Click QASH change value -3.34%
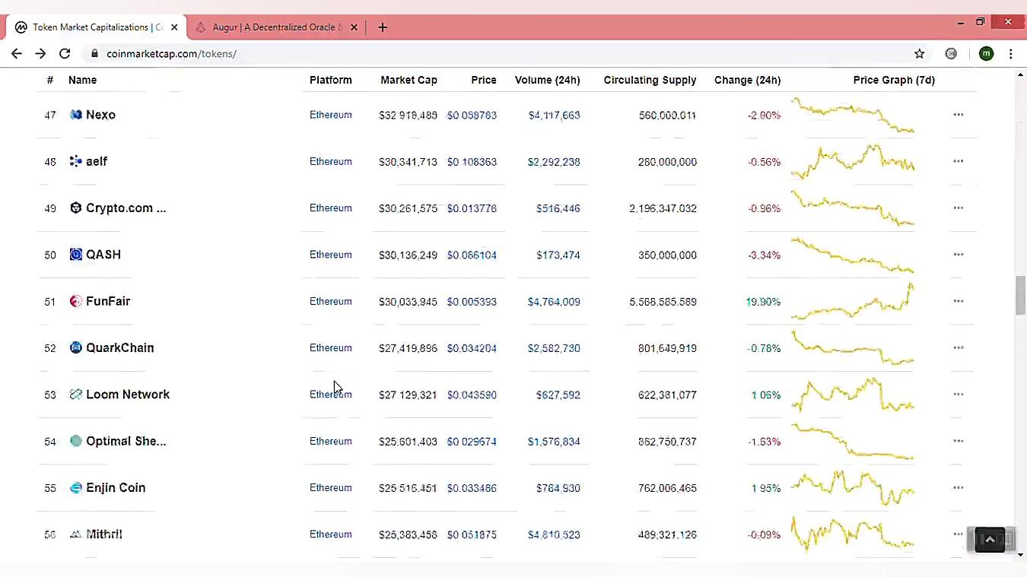The height and width of the screenshot is (577, 1027). click(x=764, y=255)
